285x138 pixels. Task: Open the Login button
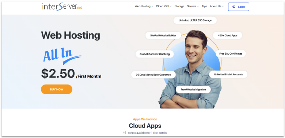(x=239, y=7)
